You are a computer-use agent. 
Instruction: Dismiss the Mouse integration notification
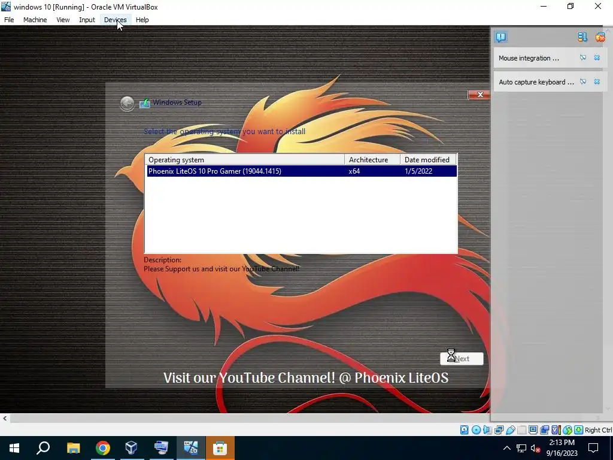click(597, 58)
